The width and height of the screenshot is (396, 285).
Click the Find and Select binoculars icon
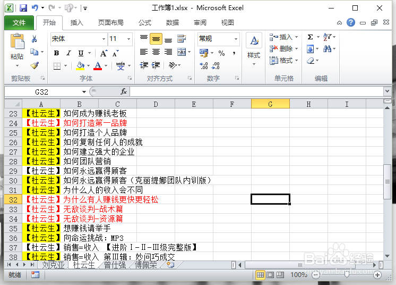pyautogui.click(x=328, y=48)
